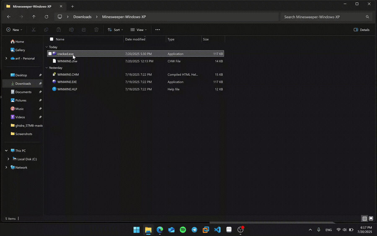The image size is (377, 236).
Task: Open the Sort dropdown
Action: point(115,30)
